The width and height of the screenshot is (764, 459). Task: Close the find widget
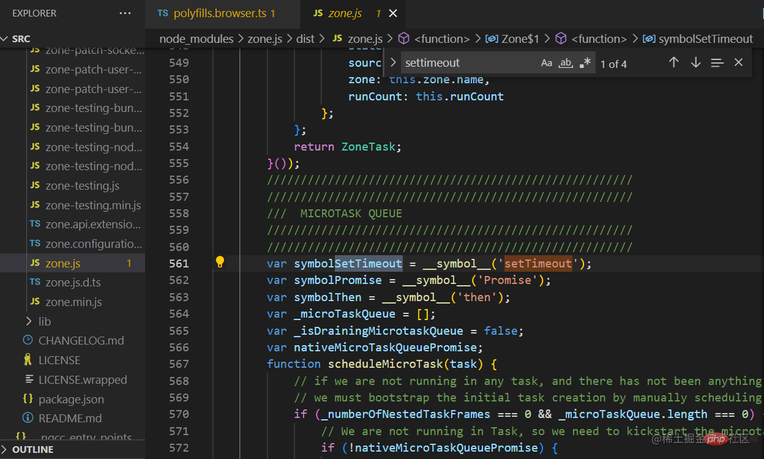pyautogui.click(x=738, y=62)
